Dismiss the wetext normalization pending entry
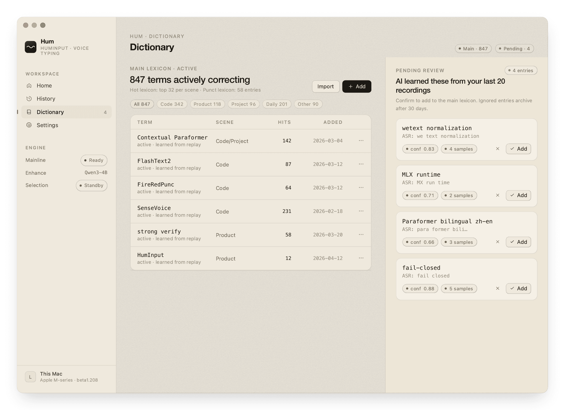This screenshot has width=565, height=410. [x=498, y=149]
